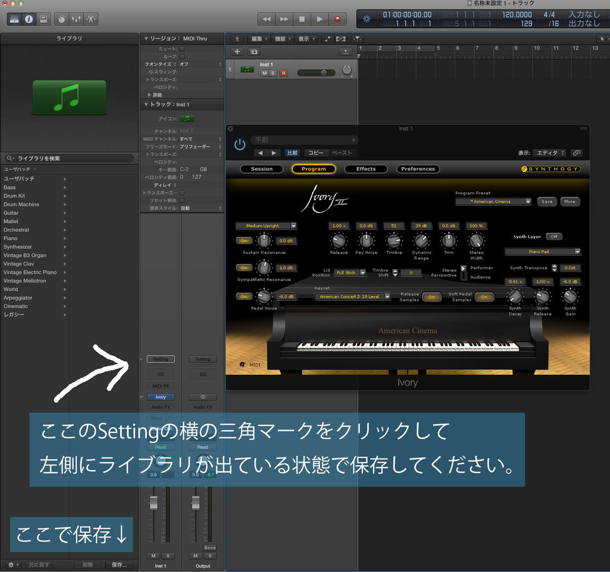This screenshot has height=572, width=610.
Task: Click the Rewind transport button
Action: (x=266, y=19)
